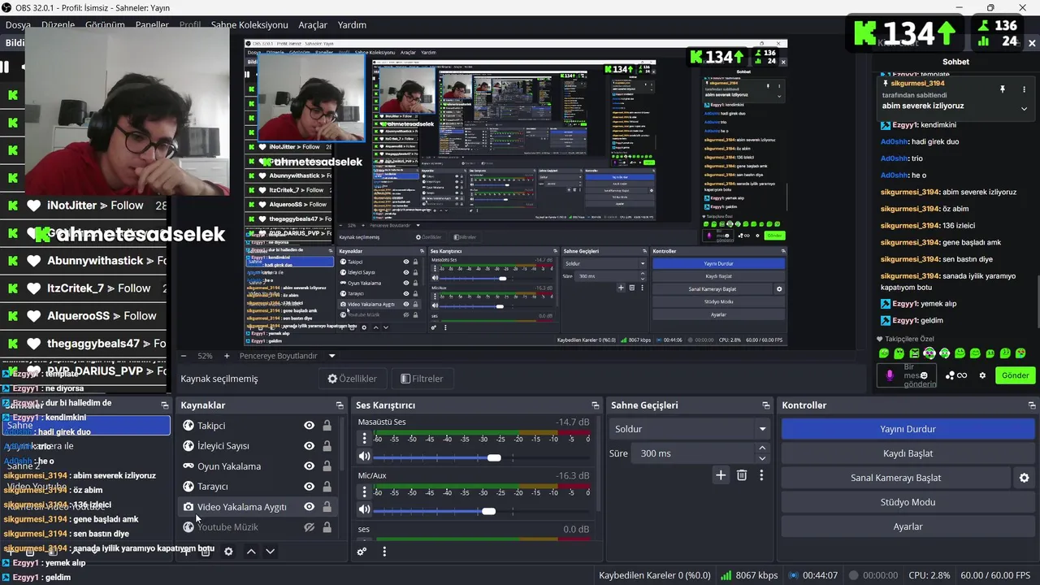Delete the scene transition trash icon
The width and height of the screenshot is (1040, 585).
(x=742, y=475)
